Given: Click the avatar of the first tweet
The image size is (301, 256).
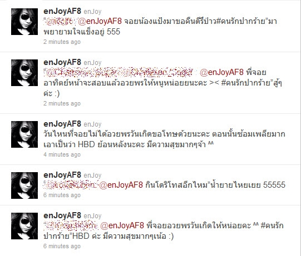Looking at the screenshot, I should click(x=24, y=22).
